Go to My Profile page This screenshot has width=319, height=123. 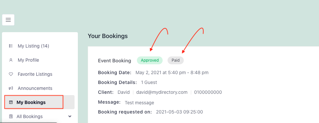[28, 60]
